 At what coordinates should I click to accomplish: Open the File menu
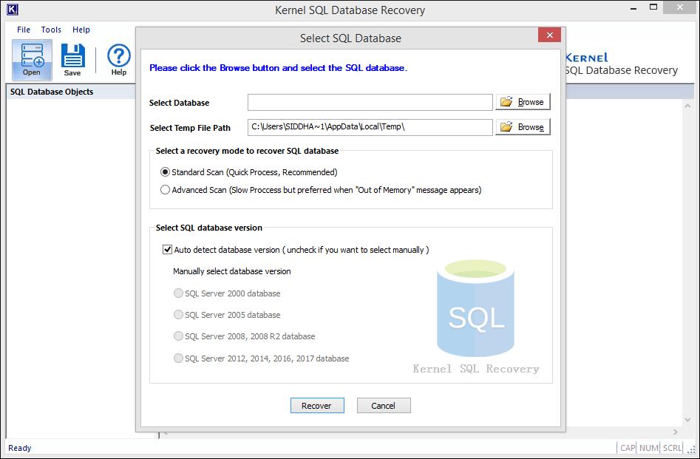24,30
